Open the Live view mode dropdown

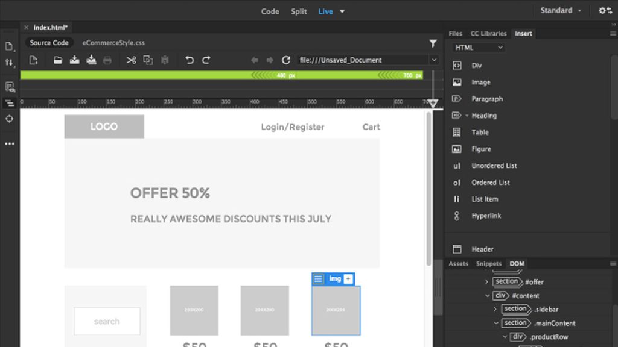click(x=341, y=11)
